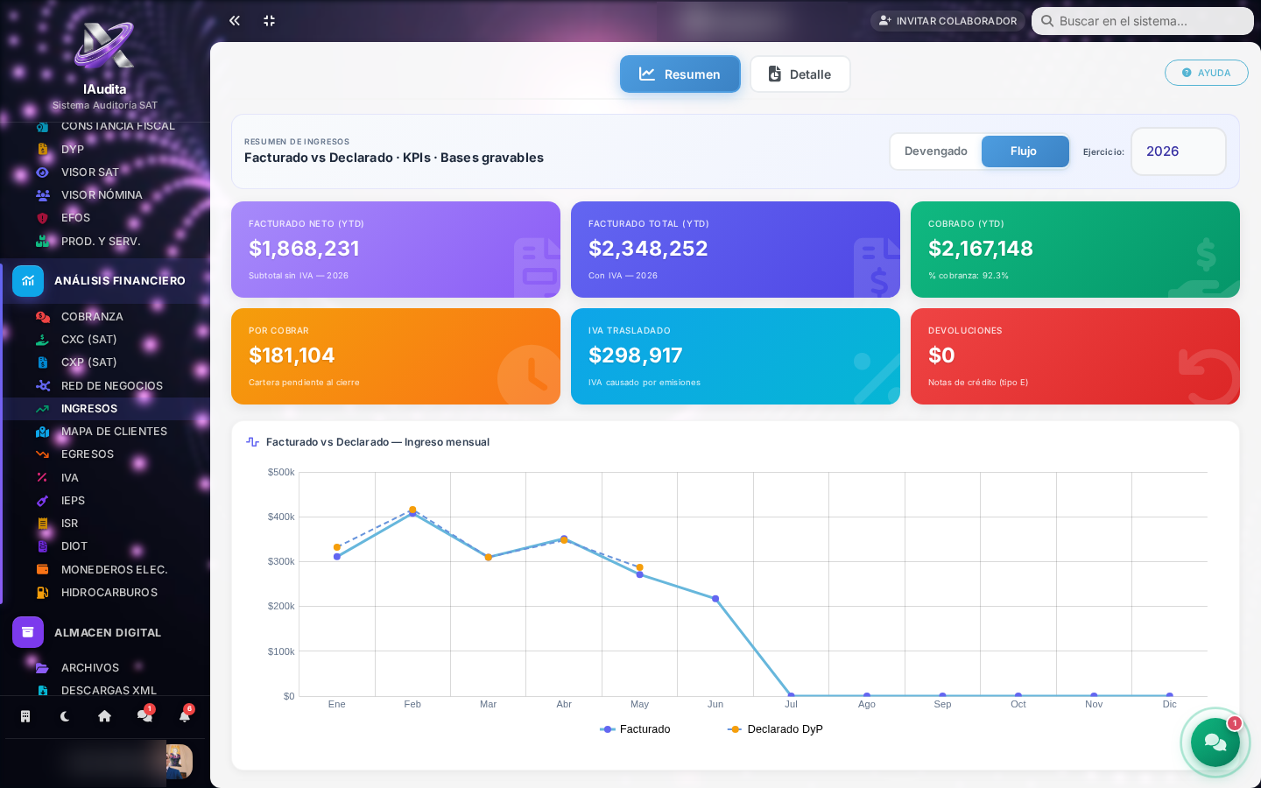Image resolution: width=1261 pixels, height=788 pixels.
Task: Open floating chat bubble button
Action: [1215, 742]
